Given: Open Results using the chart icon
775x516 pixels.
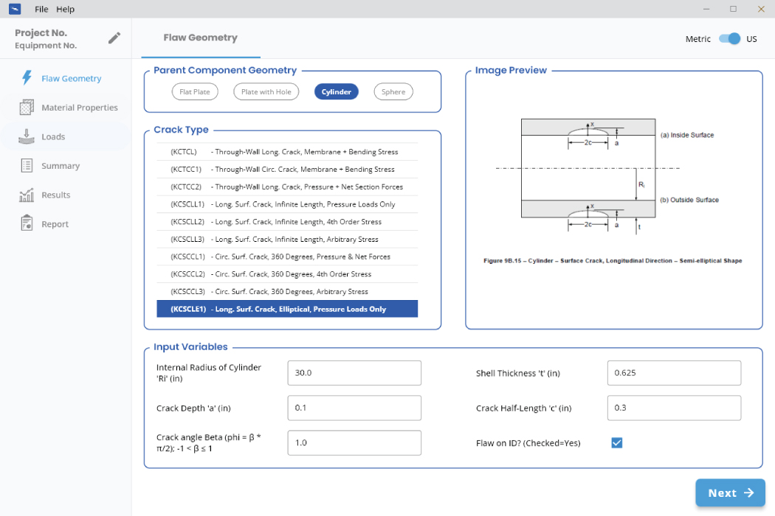Looking at the screenshot, I should [x=27, y=195].
